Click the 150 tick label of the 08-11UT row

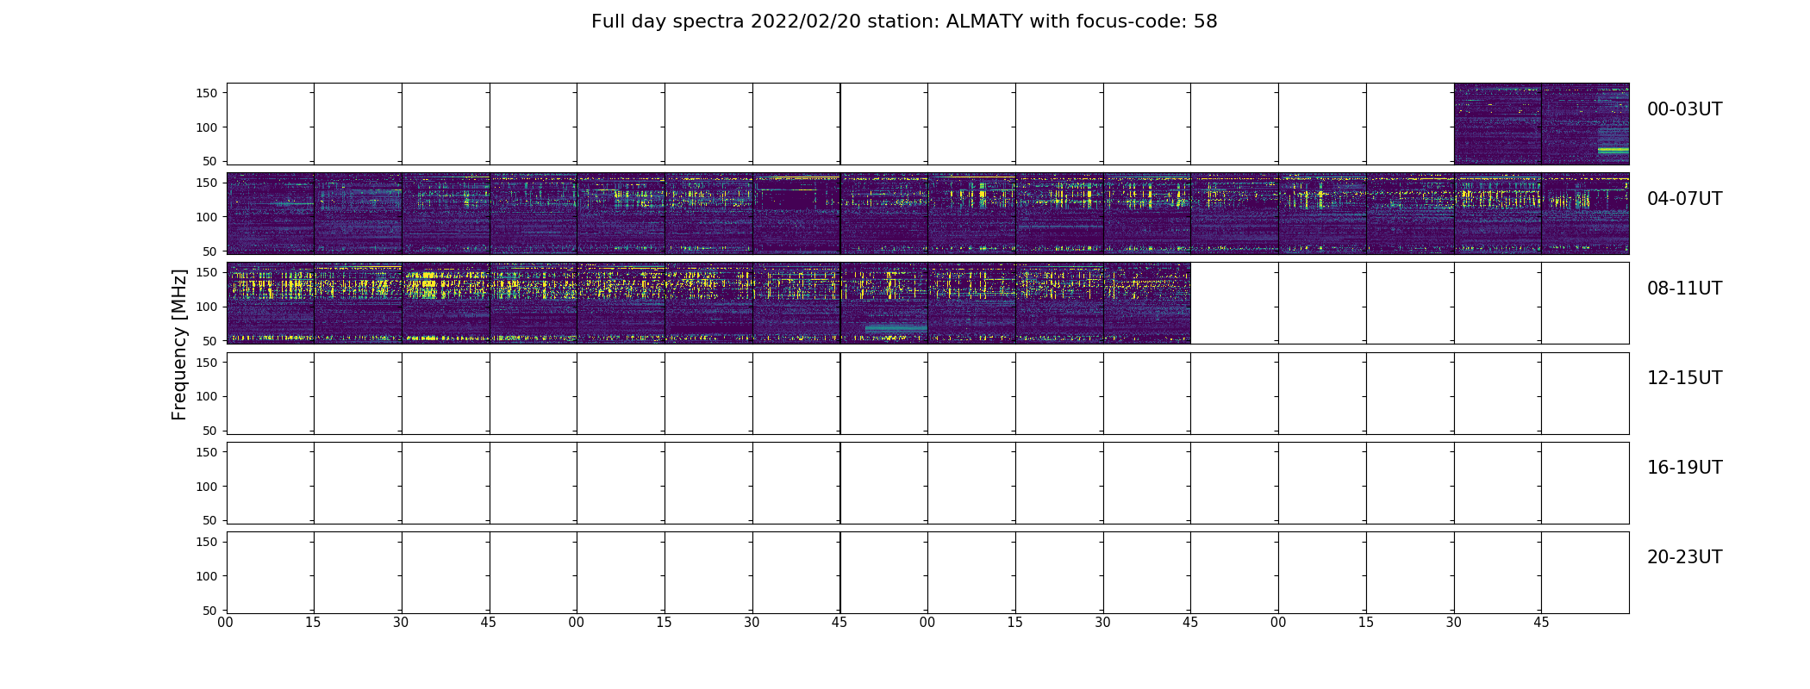207,272
